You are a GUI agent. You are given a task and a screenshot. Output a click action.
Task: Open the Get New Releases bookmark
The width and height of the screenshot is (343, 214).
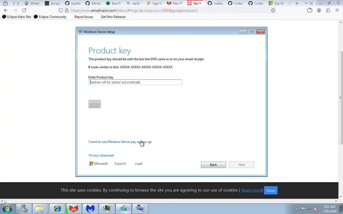click(113, 17)
